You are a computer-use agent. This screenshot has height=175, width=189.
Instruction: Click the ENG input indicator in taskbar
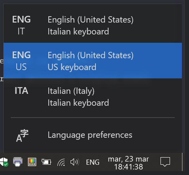[93, 162]
